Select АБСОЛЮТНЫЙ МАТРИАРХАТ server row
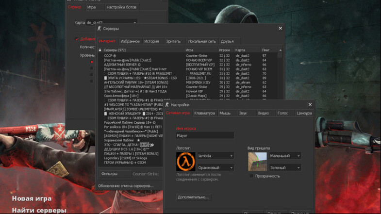The image size is (381, 214). (x=187, y=87)
